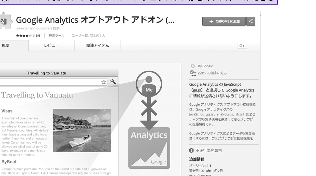The height and width of the screenshot is (176, 316).
Task: Click the wrench icon in screenshot
Action: [x=113, y=82]
